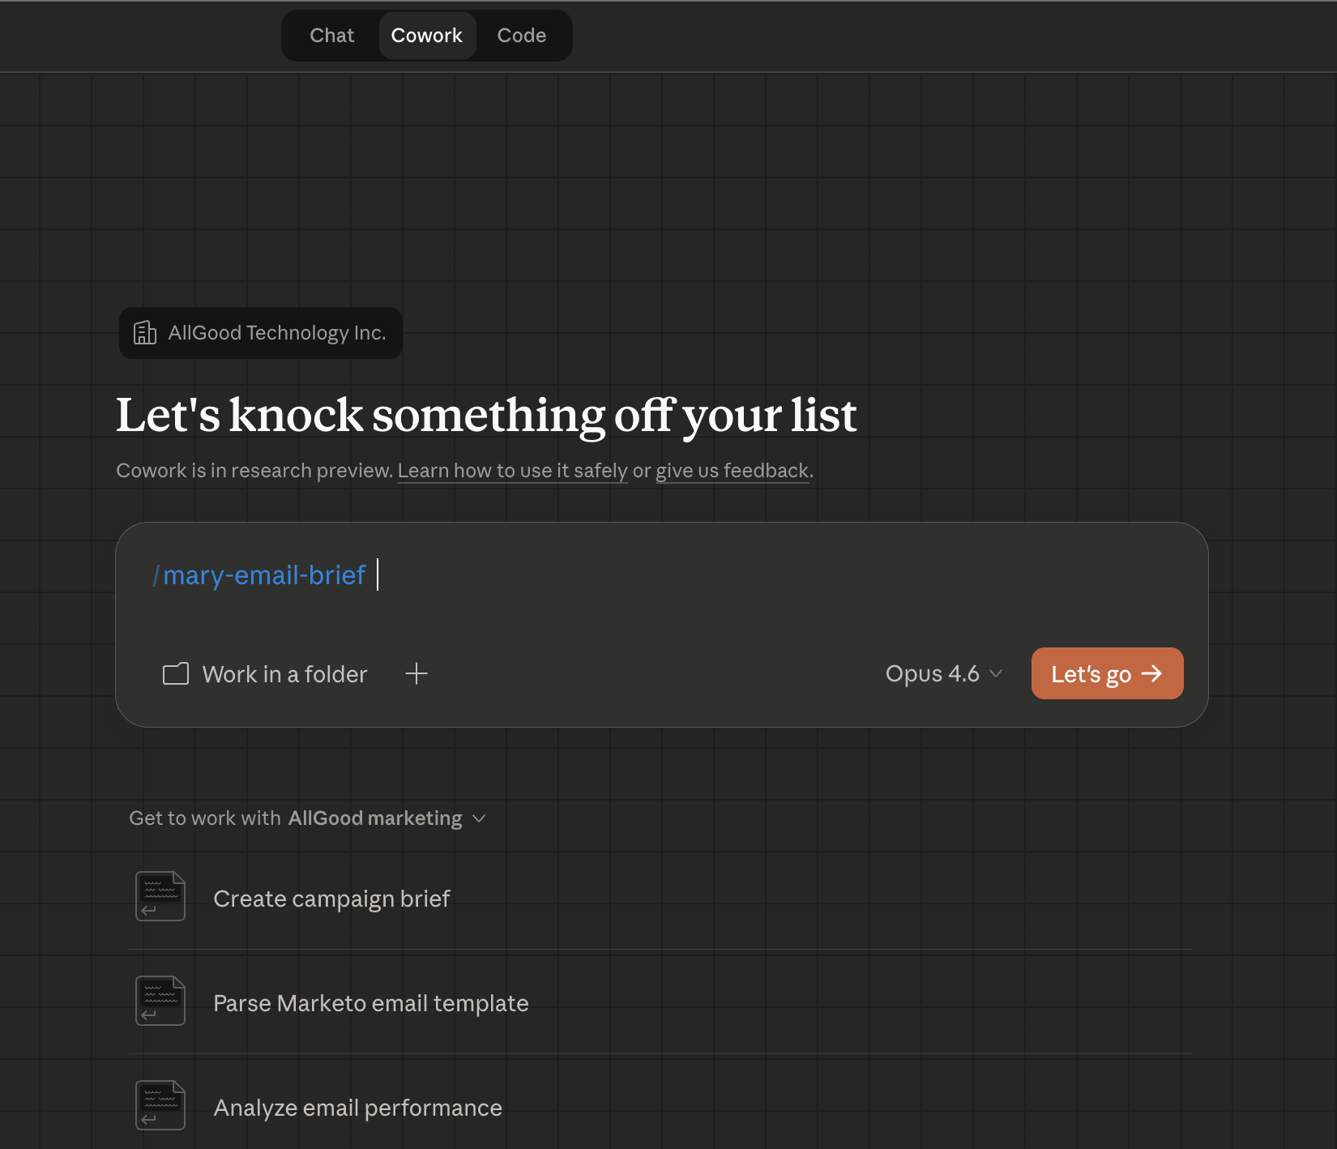Expand the AllGood marketing selector
The width and height of the screenshot is (1337, 1149).
pyautogui.click(x=375, y=818)
